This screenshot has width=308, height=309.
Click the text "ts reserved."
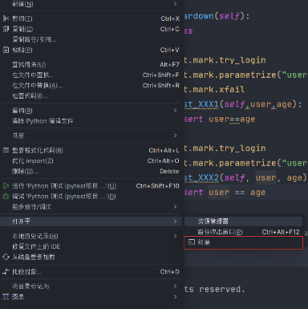click(x=215, y=289)
